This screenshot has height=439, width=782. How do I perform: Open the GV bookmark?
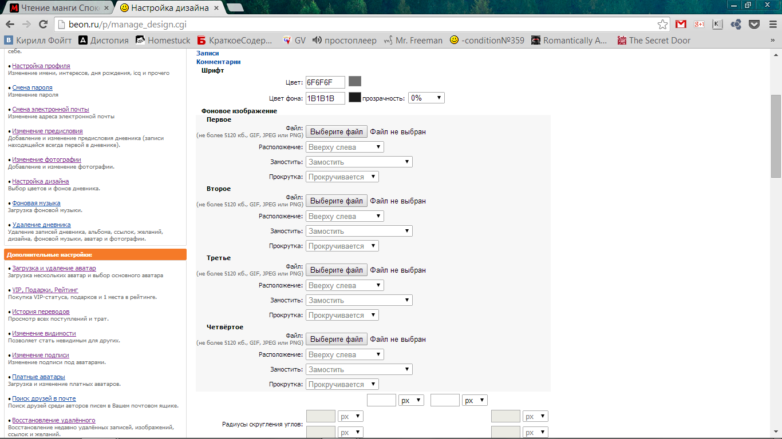(294, 40)
